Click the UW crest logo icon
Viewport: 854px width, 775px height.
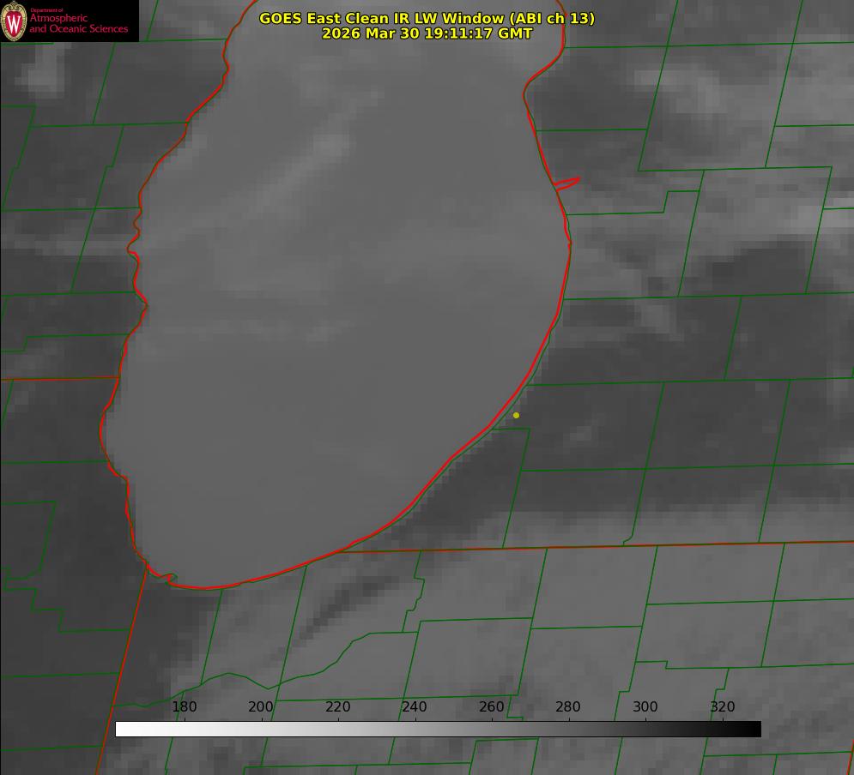[14, 21]
